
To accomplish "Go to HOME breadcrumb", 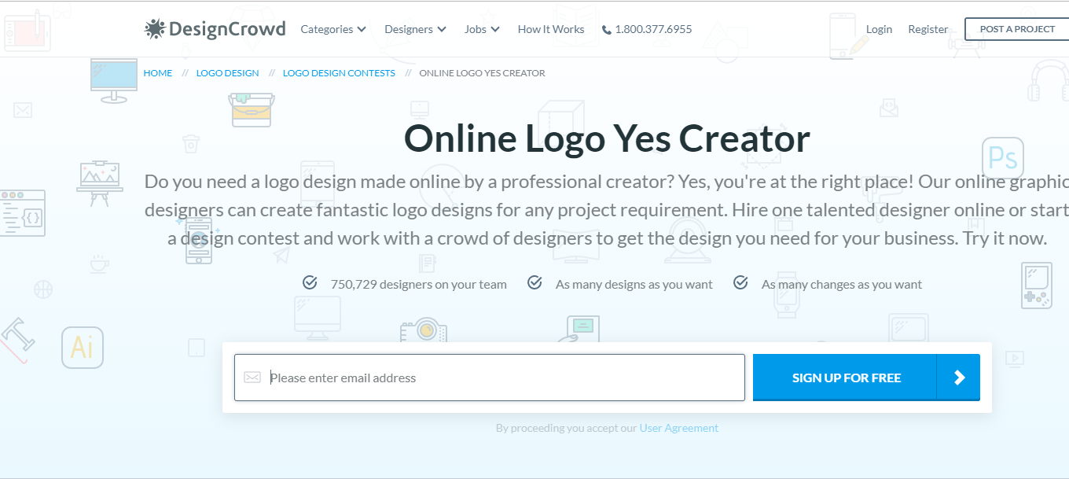I will pos(158,73).
